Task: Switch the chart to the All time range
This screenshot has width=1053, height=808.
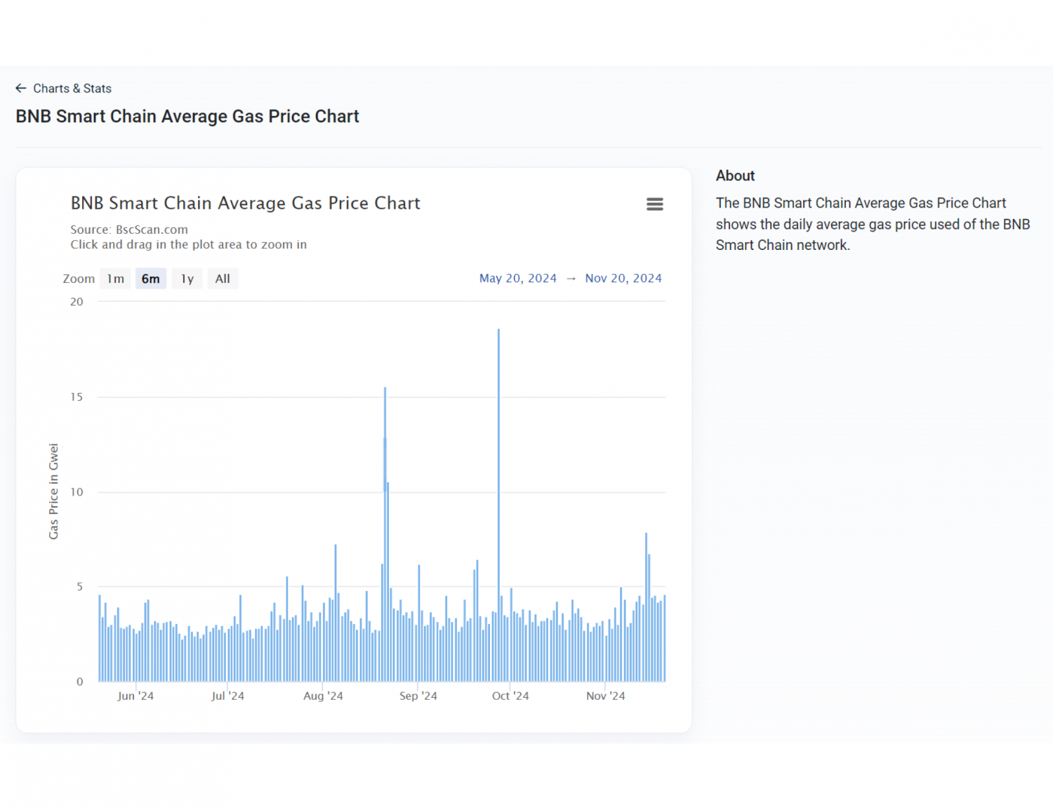Action: [x=223, y=278]
